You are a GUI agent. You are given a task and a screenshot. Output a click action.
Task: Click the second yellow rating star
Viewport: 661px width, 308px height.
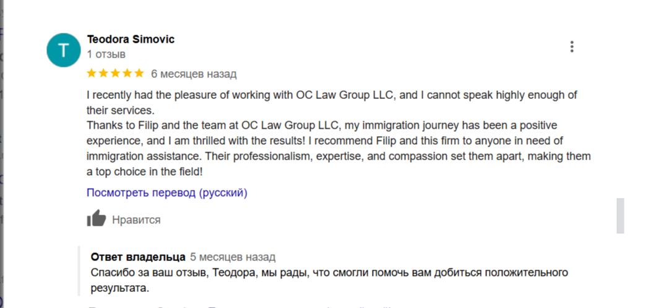point(103,74)
